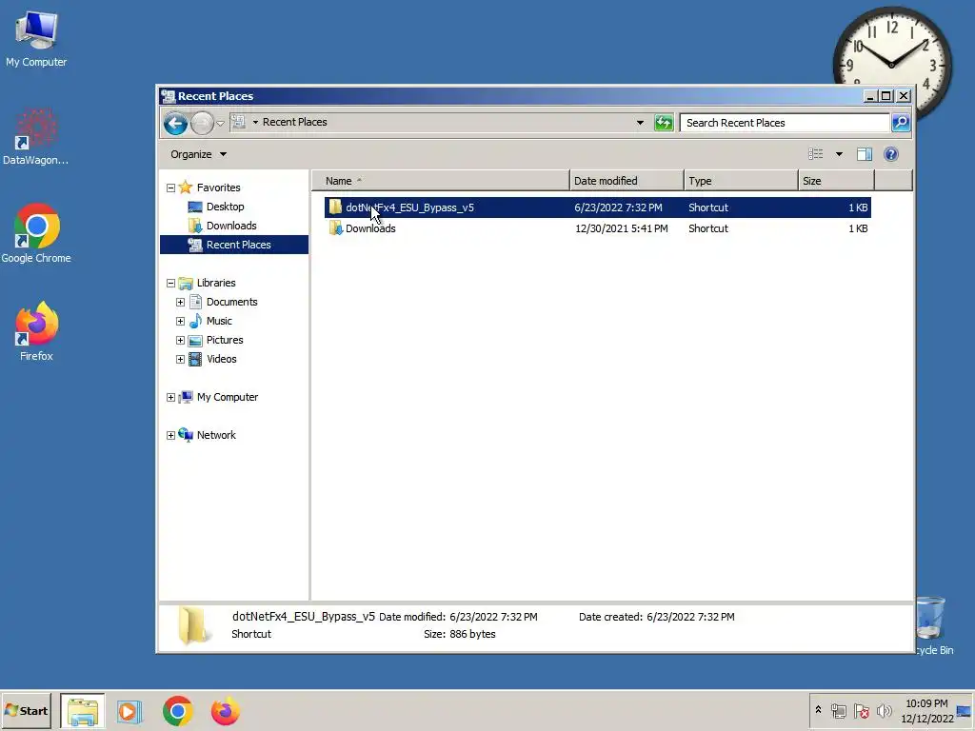Expand the Videos library node
This screenshot has width=975, height=731.
pos(180,359)
